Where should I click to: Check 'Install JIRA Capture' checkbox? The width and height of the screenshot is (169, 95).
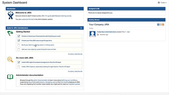tap(19, 67)
